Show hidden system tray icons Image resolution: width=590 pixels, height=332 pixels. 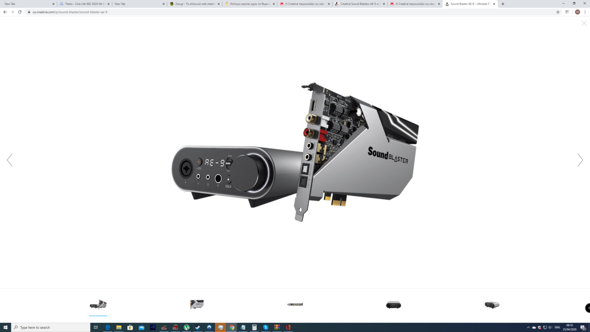[x=528, y=327]
